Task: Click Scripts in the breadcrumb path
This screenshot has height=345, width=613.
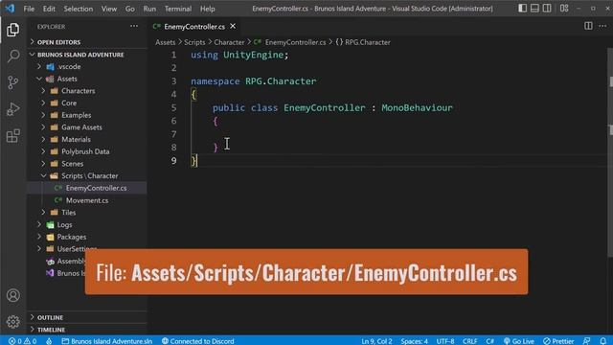Action: pyautogui.click(x=194, y=42)
